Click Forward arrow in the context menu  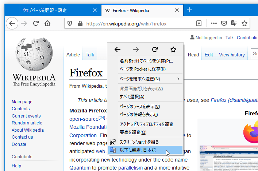click(136, 49)
